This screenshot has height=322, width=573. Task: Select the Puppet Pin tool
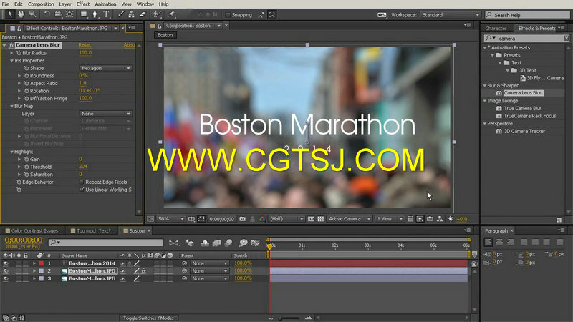pyautogui.click(x=172, y=14)
